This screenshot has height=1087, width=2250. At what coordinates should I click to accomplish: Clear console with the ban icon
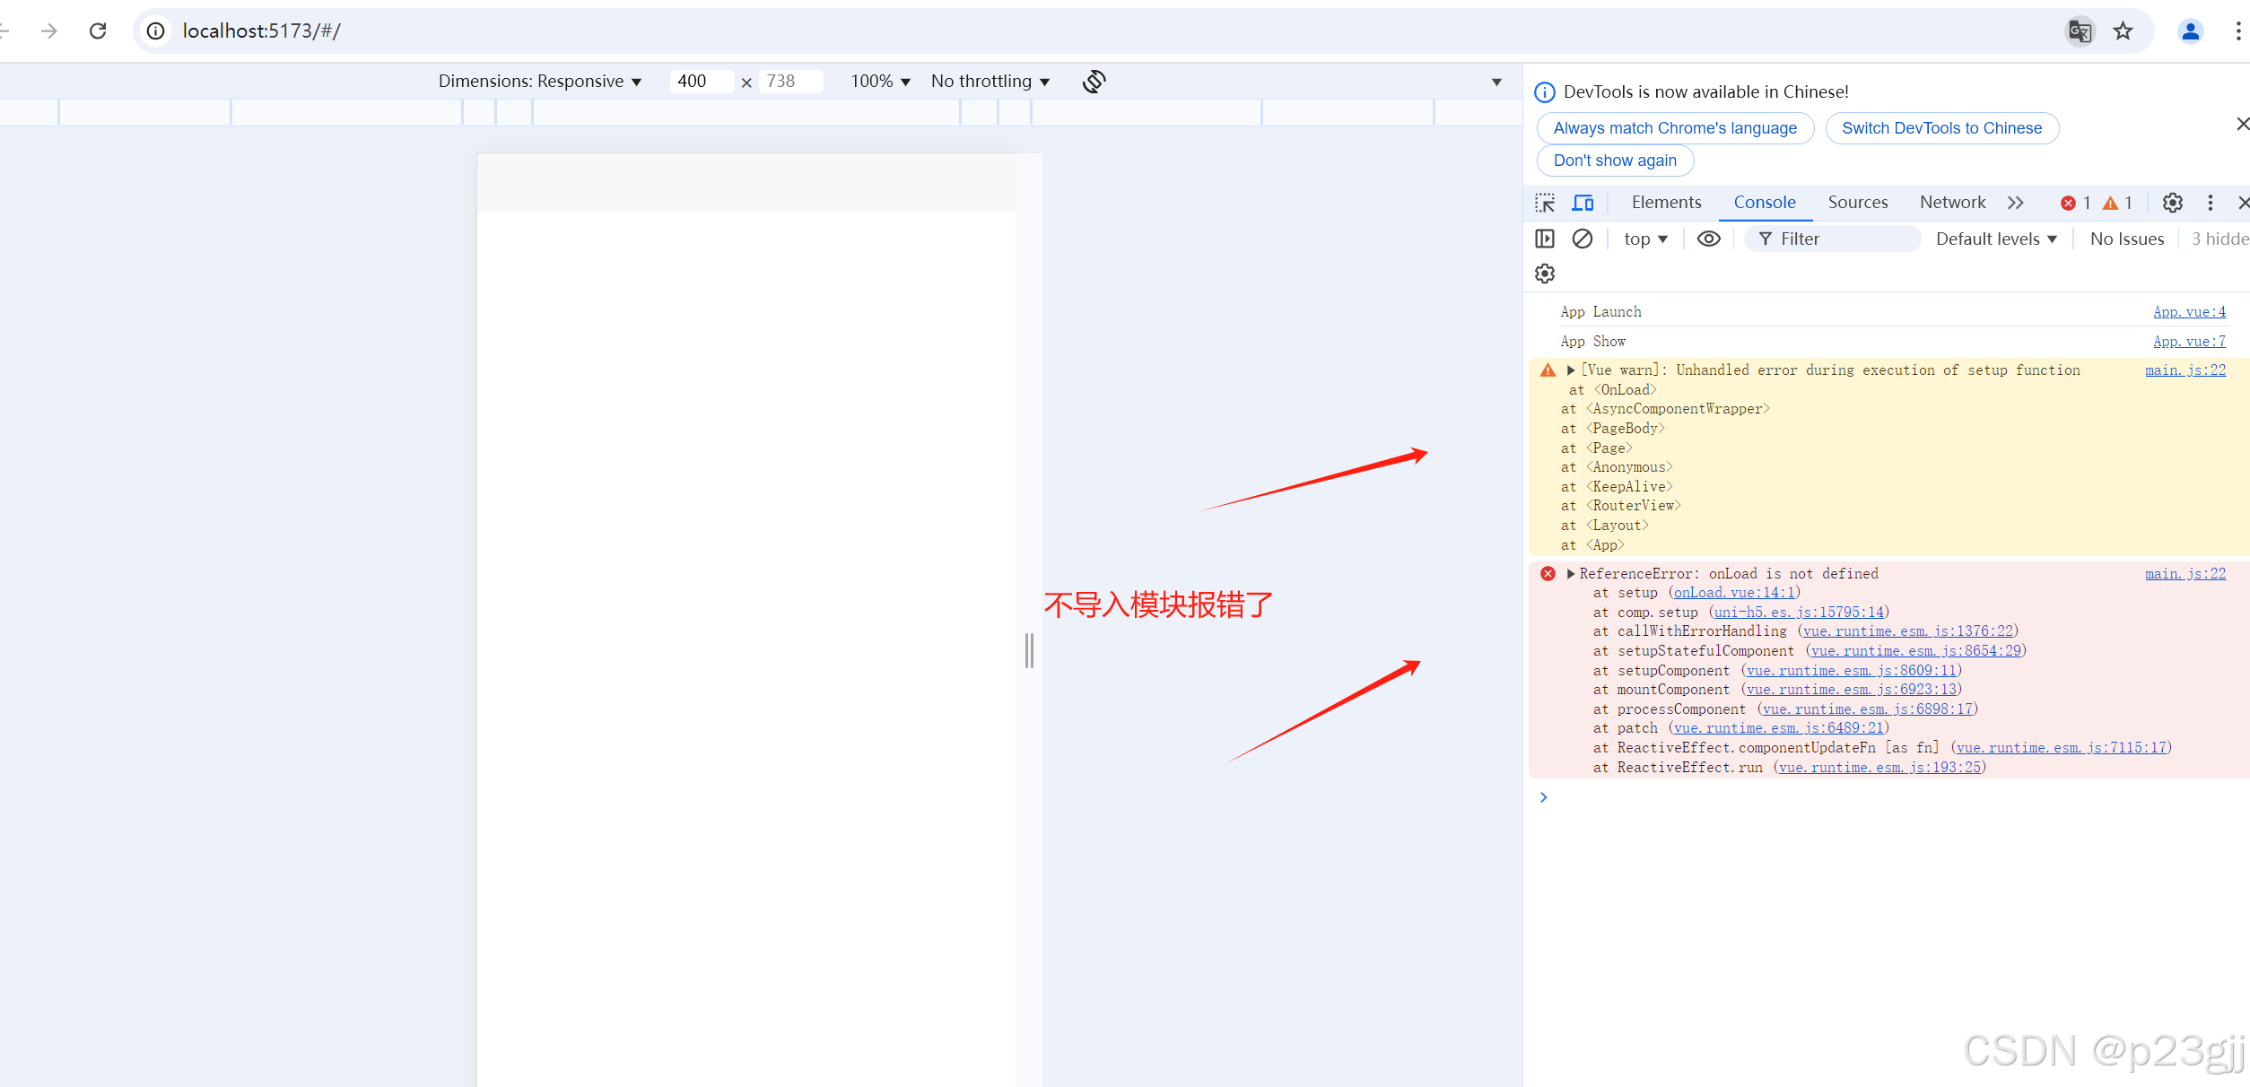pos(1583,239)
